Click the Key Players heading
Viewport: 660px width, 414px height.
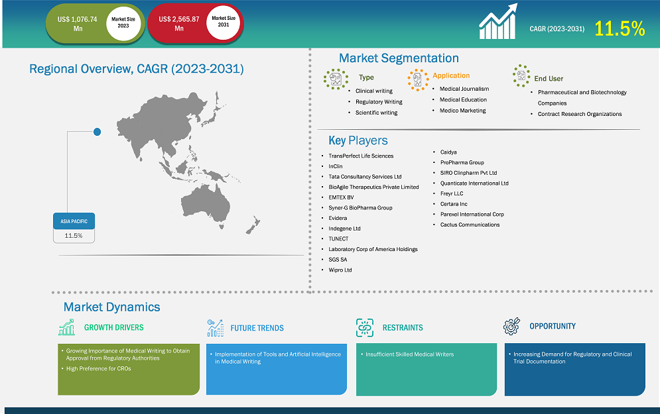tap(358, 140)
